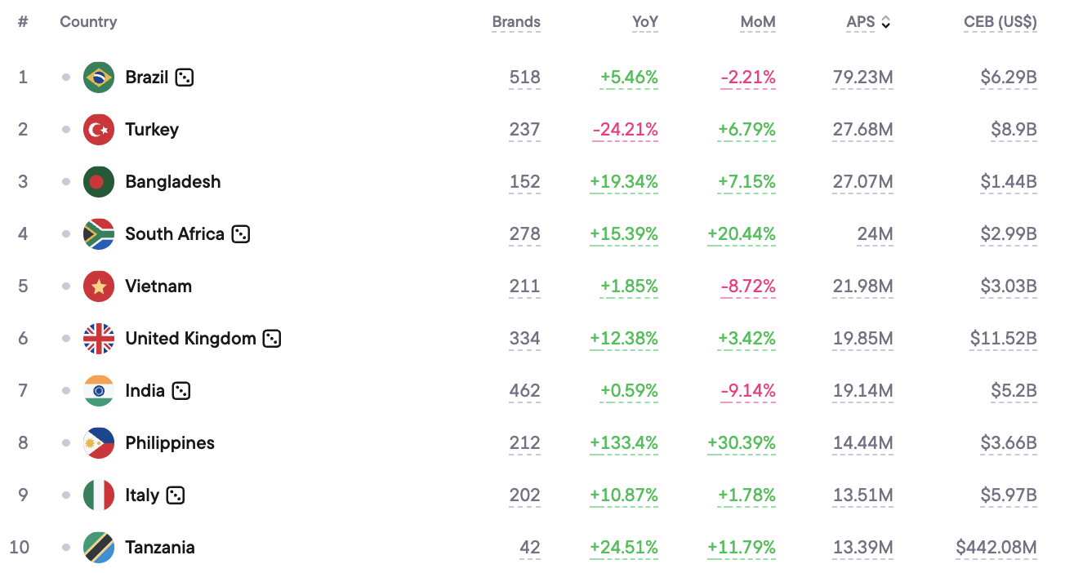
Task: Click the Country column header
Action: coord(88,22)
